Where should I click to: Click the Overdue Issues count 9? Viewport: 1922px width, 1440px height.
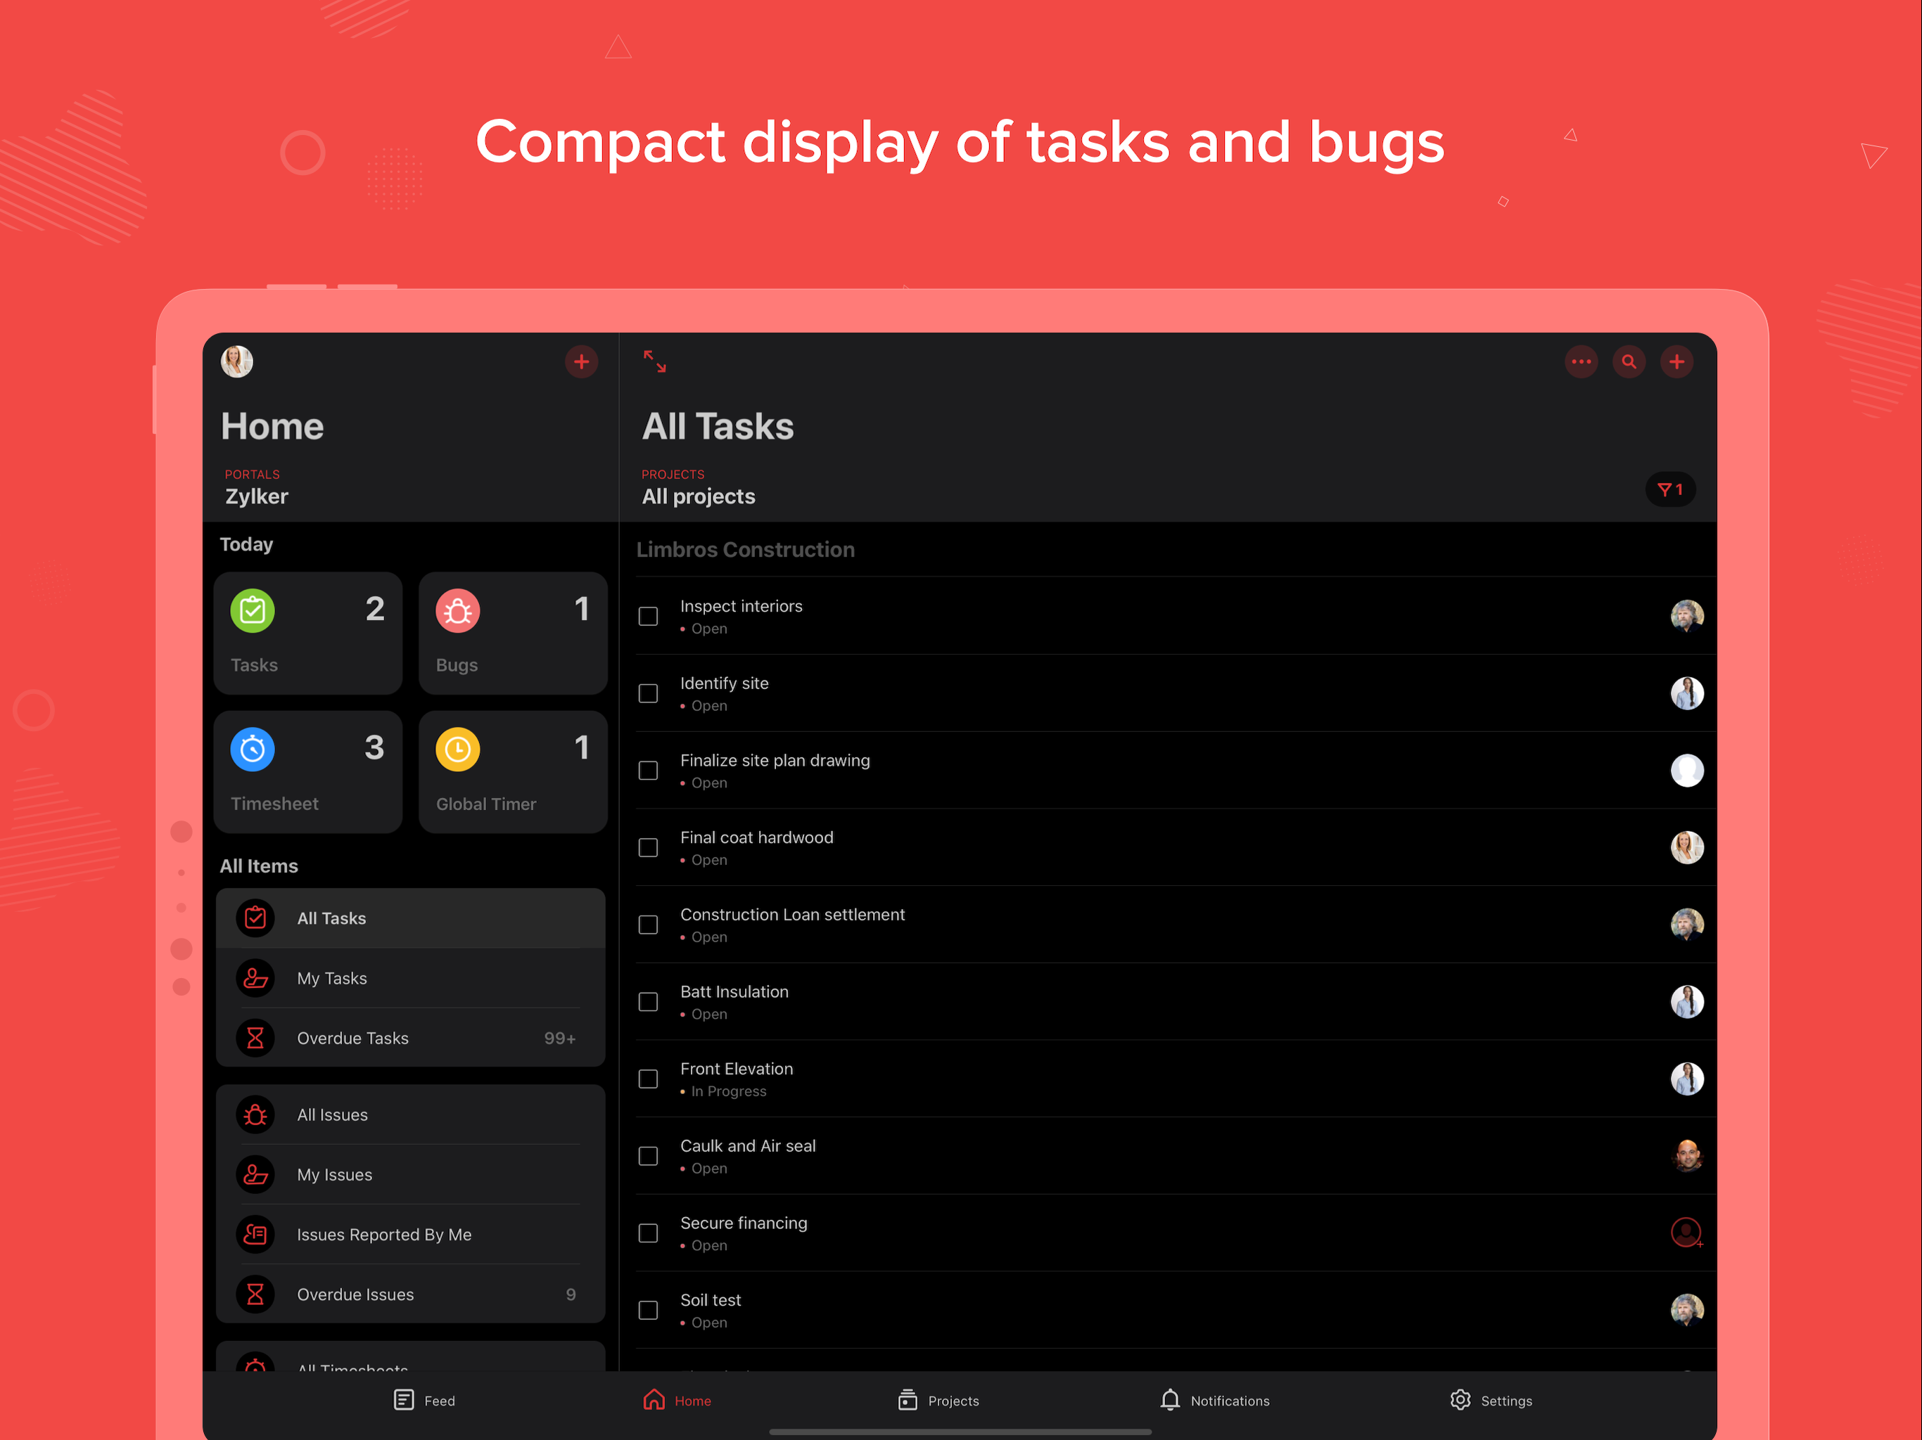(x=571, y=1295)
